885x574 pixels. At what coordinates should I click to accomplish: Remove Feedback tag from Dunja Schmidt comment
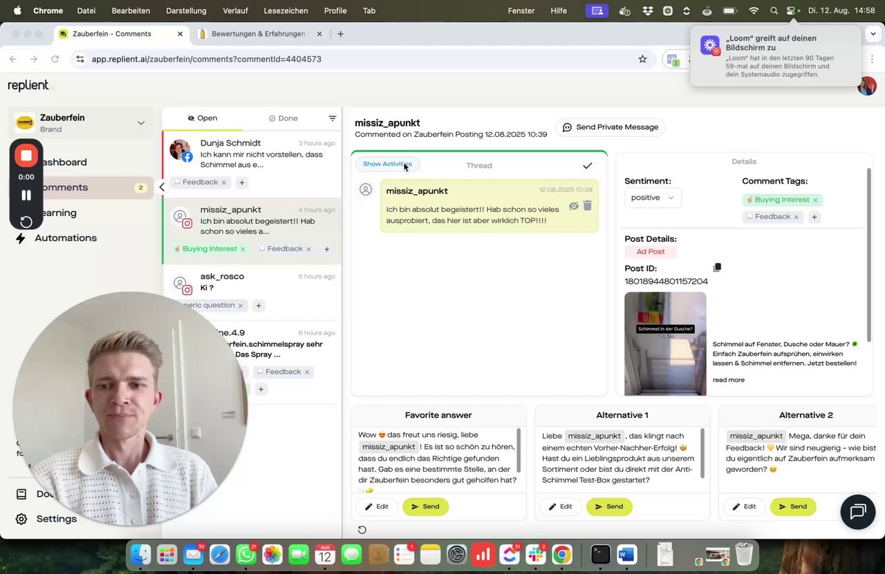tap(224, 182)
